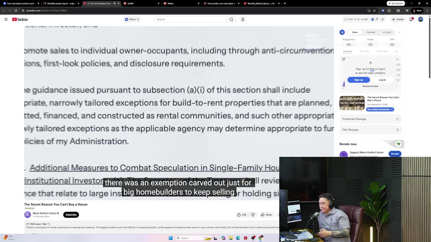The height and width of the screenshot is (242, 431).
Task: Open File Explorer from taskbar
Action: pyautogui.click(x=231, y=238)
